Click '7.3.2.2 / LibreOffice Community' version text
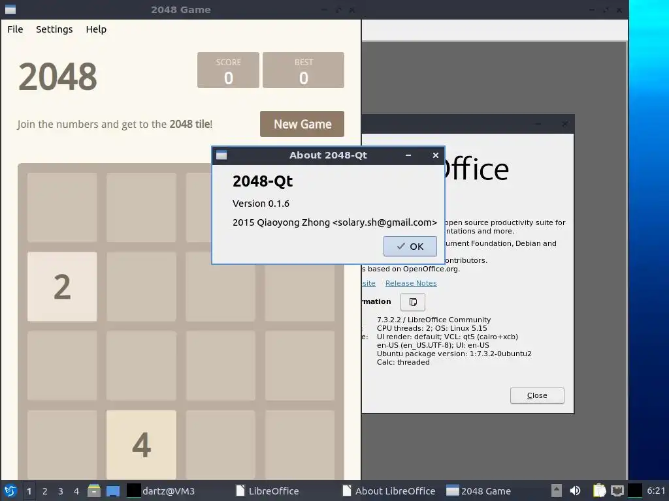The width and height of the screenshot is (669, 501). 434,320
